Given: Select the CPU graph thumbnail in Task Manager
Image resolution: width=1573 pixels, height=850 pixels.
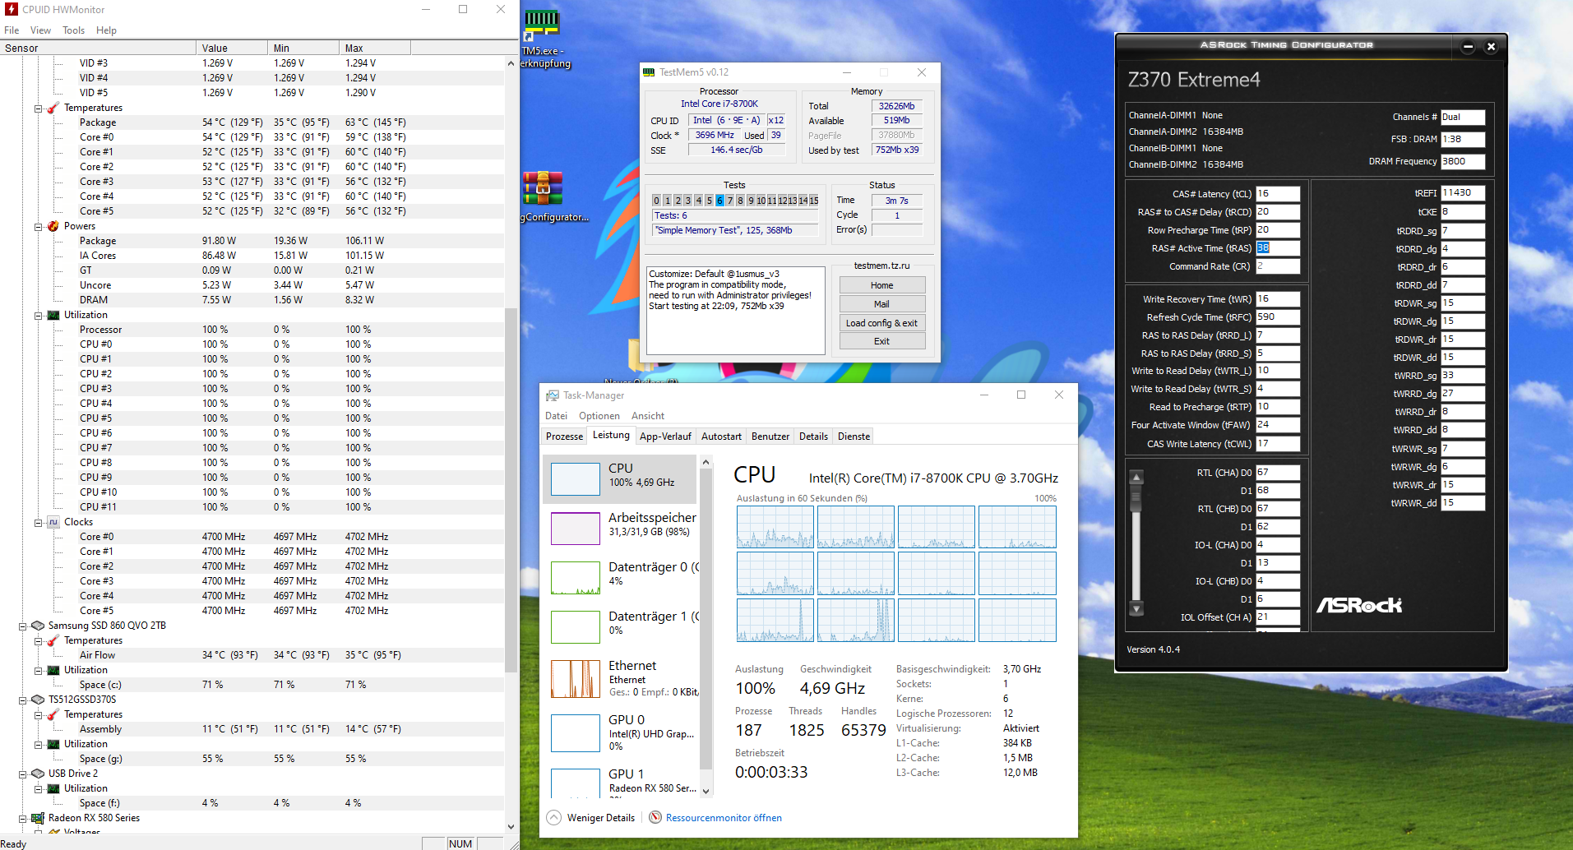Looking at the screenshot, I should (x=576, y=478).
